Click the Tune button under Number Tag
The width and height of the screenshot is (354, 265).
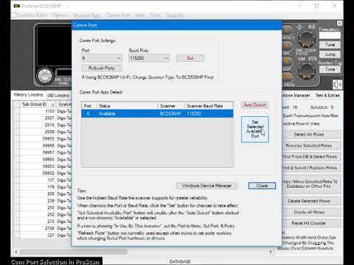point(330,69)
